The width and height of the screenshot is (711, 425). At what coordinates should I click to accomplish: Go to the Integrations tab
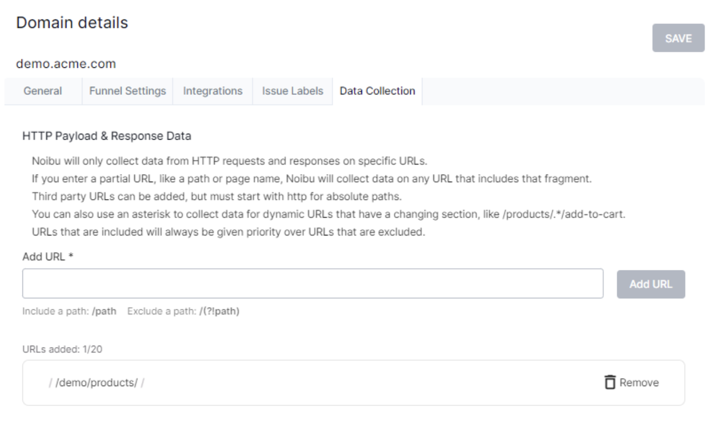click(213, 91)
